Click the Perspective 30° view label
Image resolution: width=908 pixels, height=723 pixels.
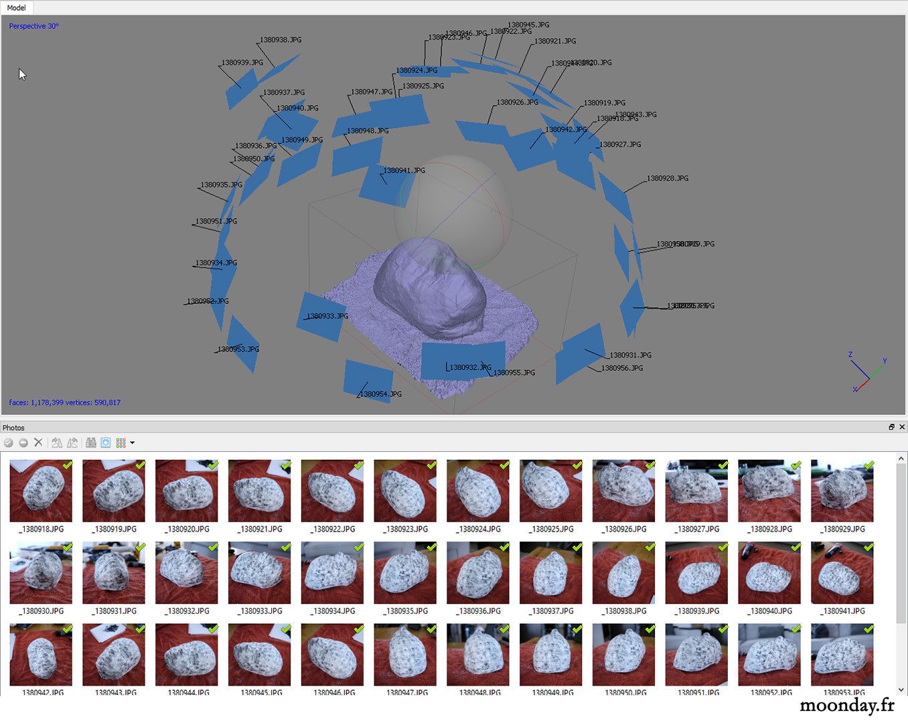[34, 26]
